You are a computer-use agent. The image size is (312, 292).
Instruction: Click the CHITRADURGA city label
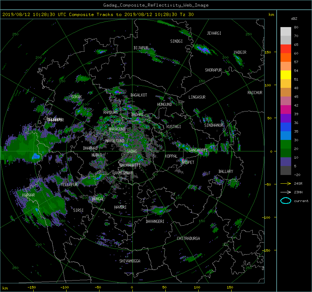pyautogui.click(x=189, y=239)
